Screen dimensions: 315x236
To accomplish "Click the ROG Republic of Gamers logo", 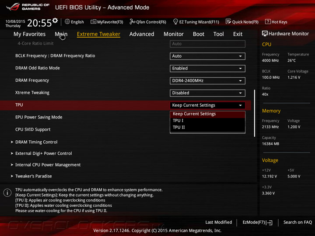I will (28, 7).
